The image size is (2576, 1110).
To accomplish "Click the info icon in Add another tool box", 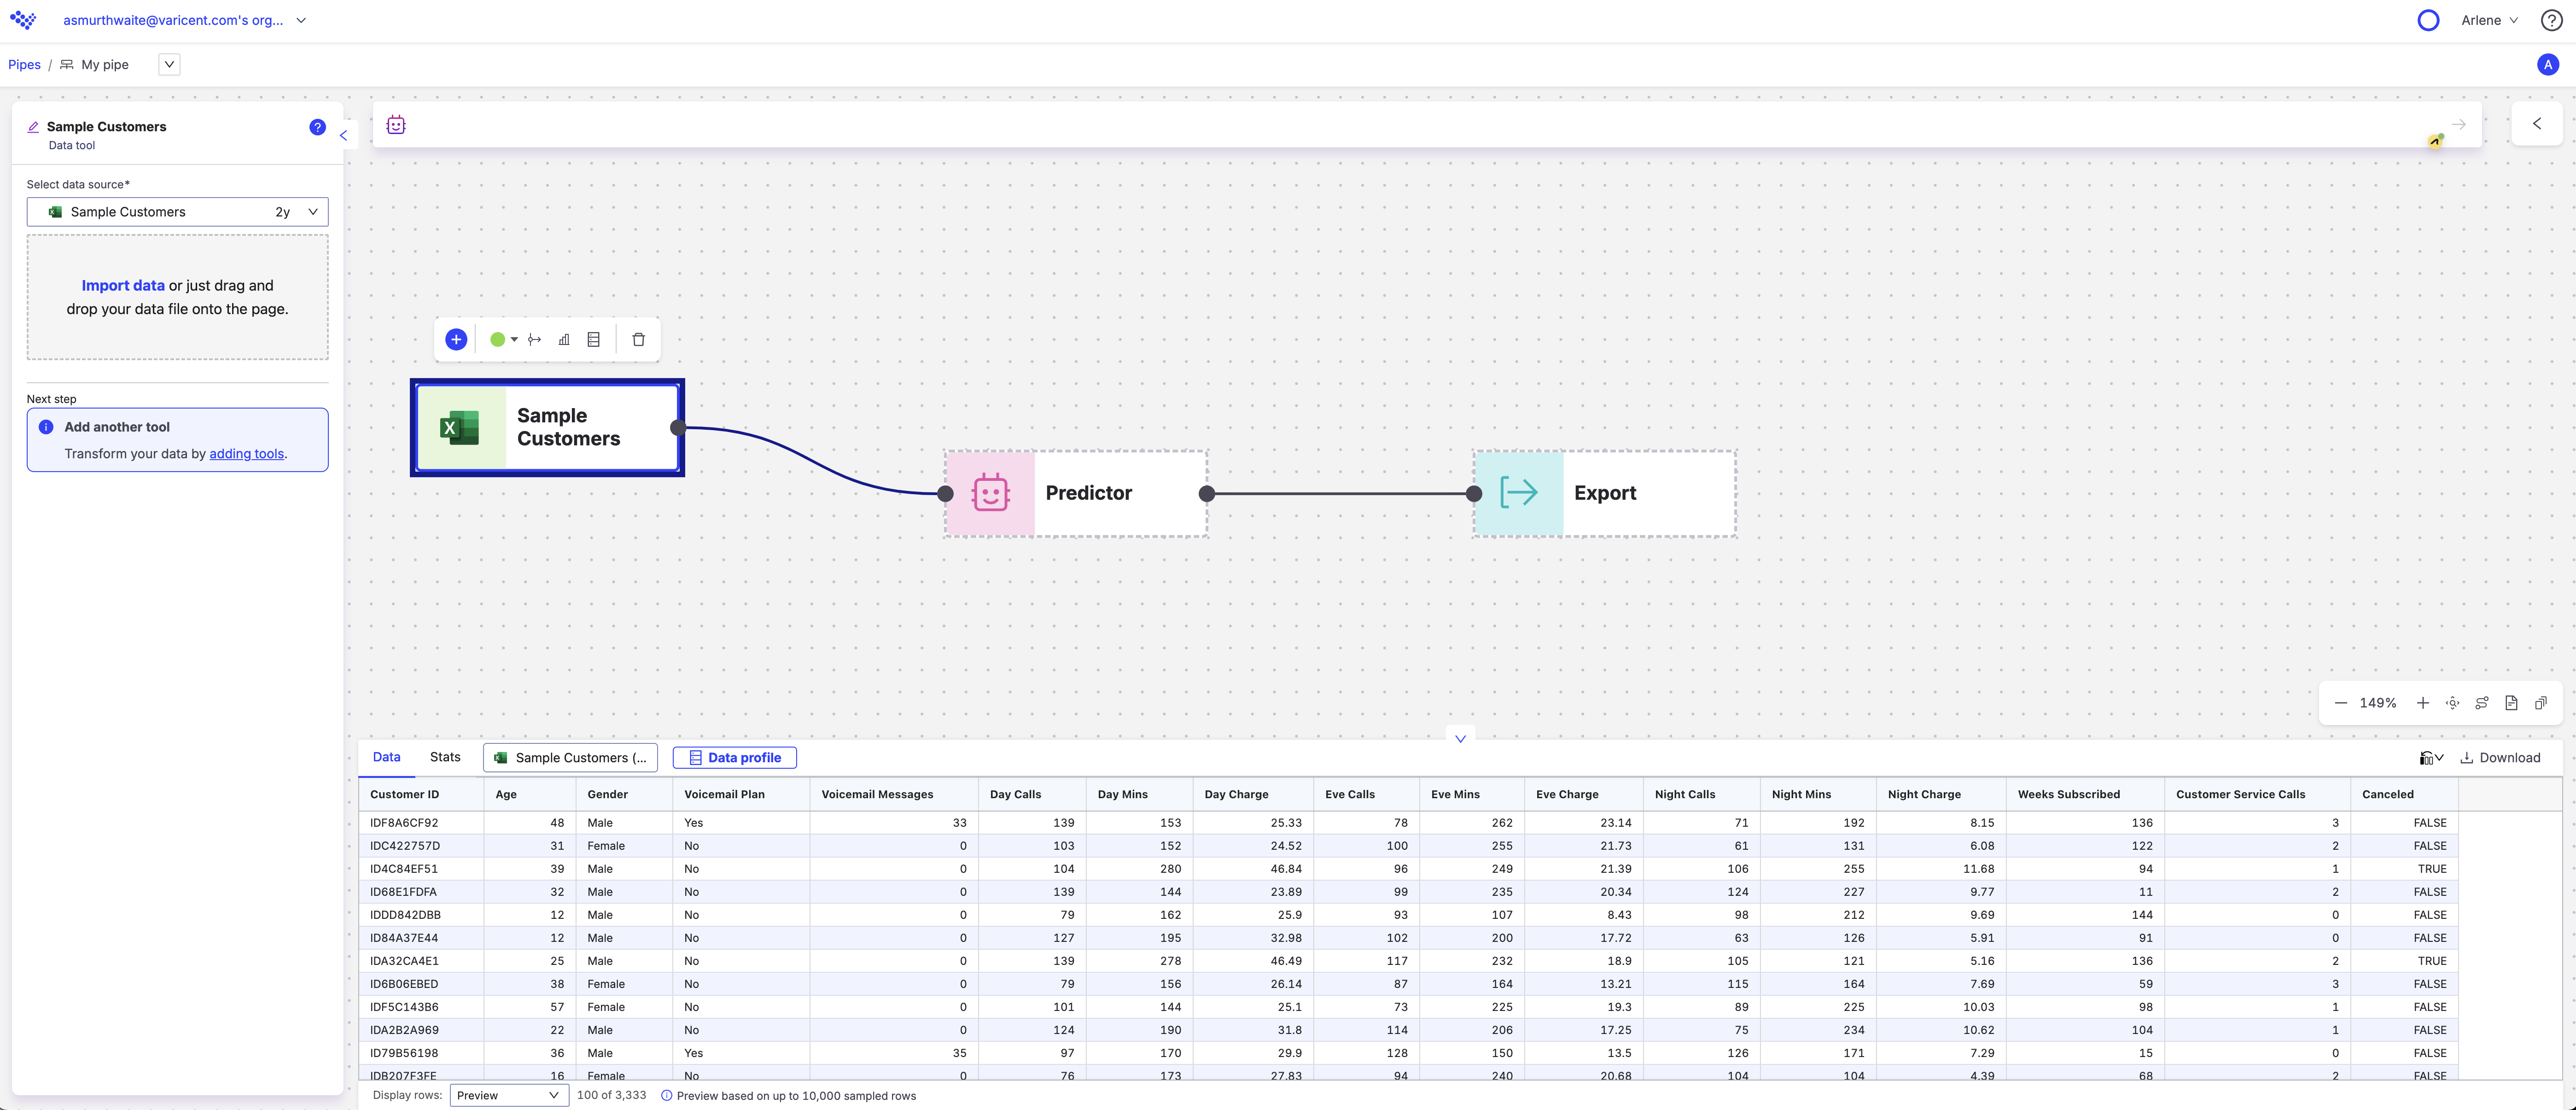I will (x=46, y=427).
